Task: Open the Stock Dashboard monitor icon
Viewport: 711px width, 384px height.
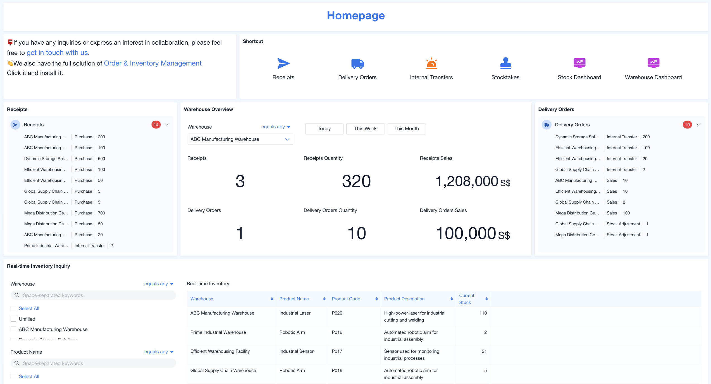Action: tap(579, 63)
